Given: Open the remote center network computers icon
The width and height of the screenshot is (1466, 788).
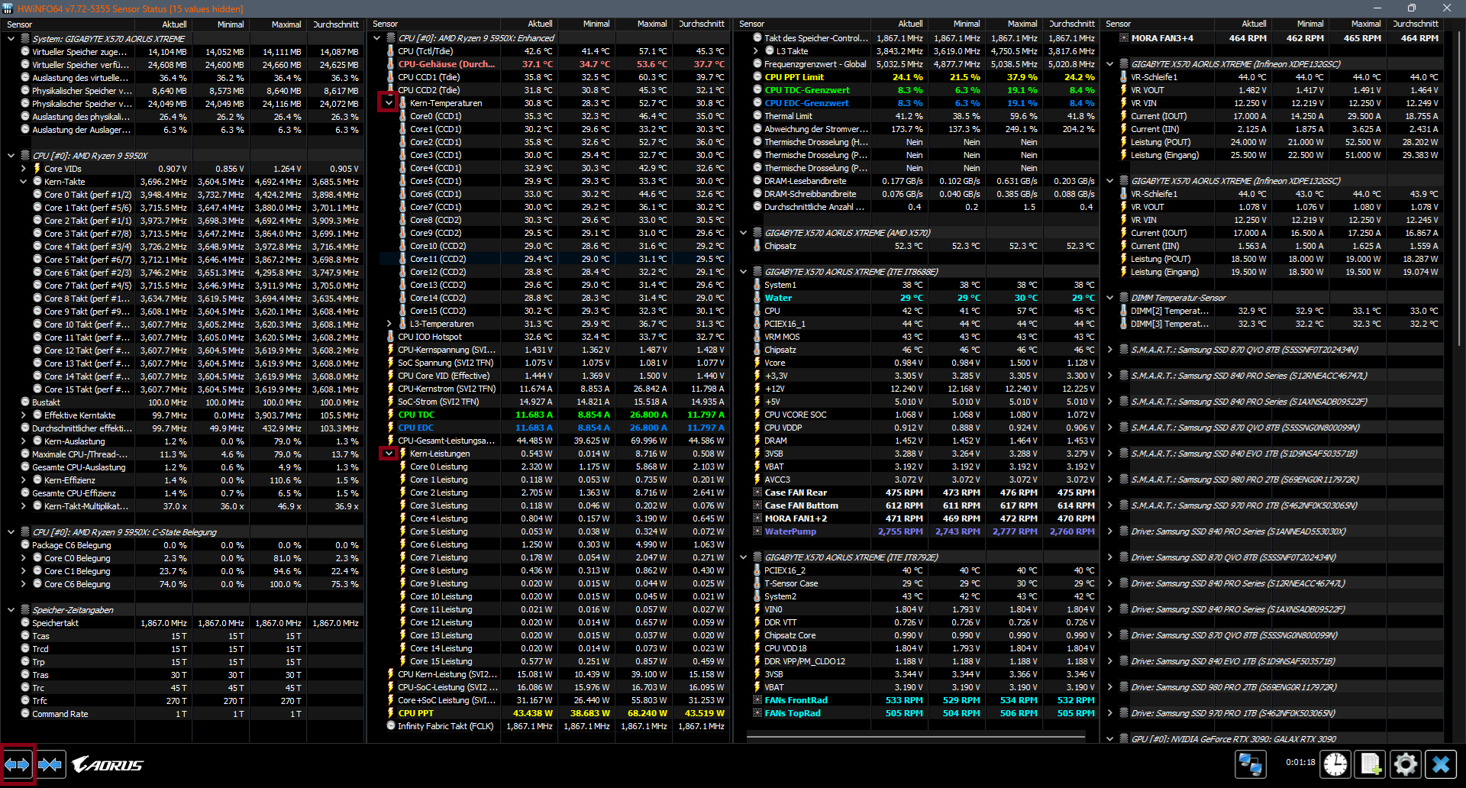Looking at the screenshot, I should [x=1251, y=764].
